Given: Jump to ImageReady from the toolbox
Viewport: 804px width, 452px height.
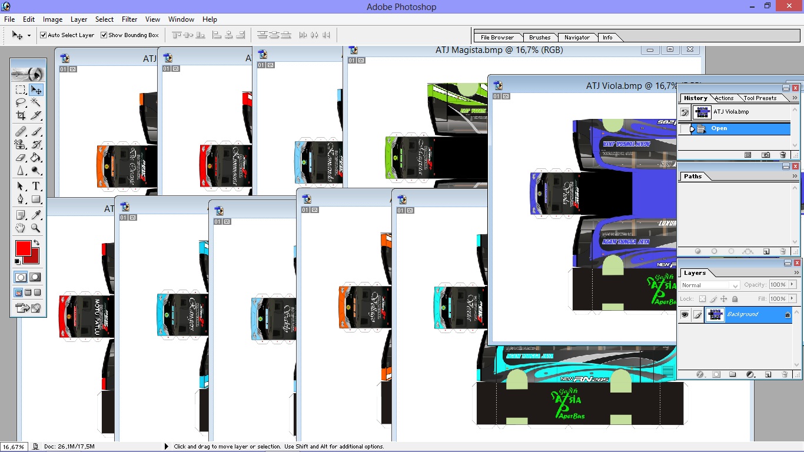Looking at the screenshot, I should (x=28, y=307).
